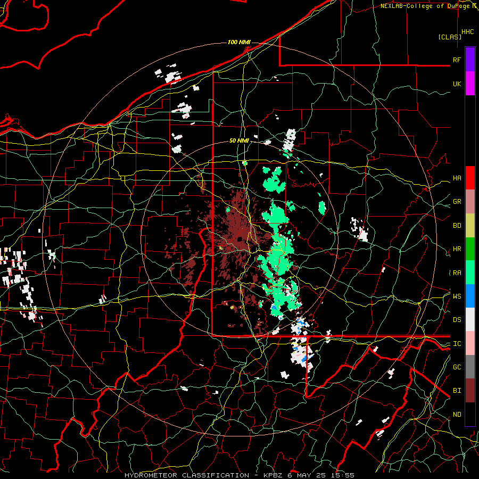Image resolution: width=479 pixels, height=479 pixels.
Task: Click the WS legend label
Action: pos(457,296)
